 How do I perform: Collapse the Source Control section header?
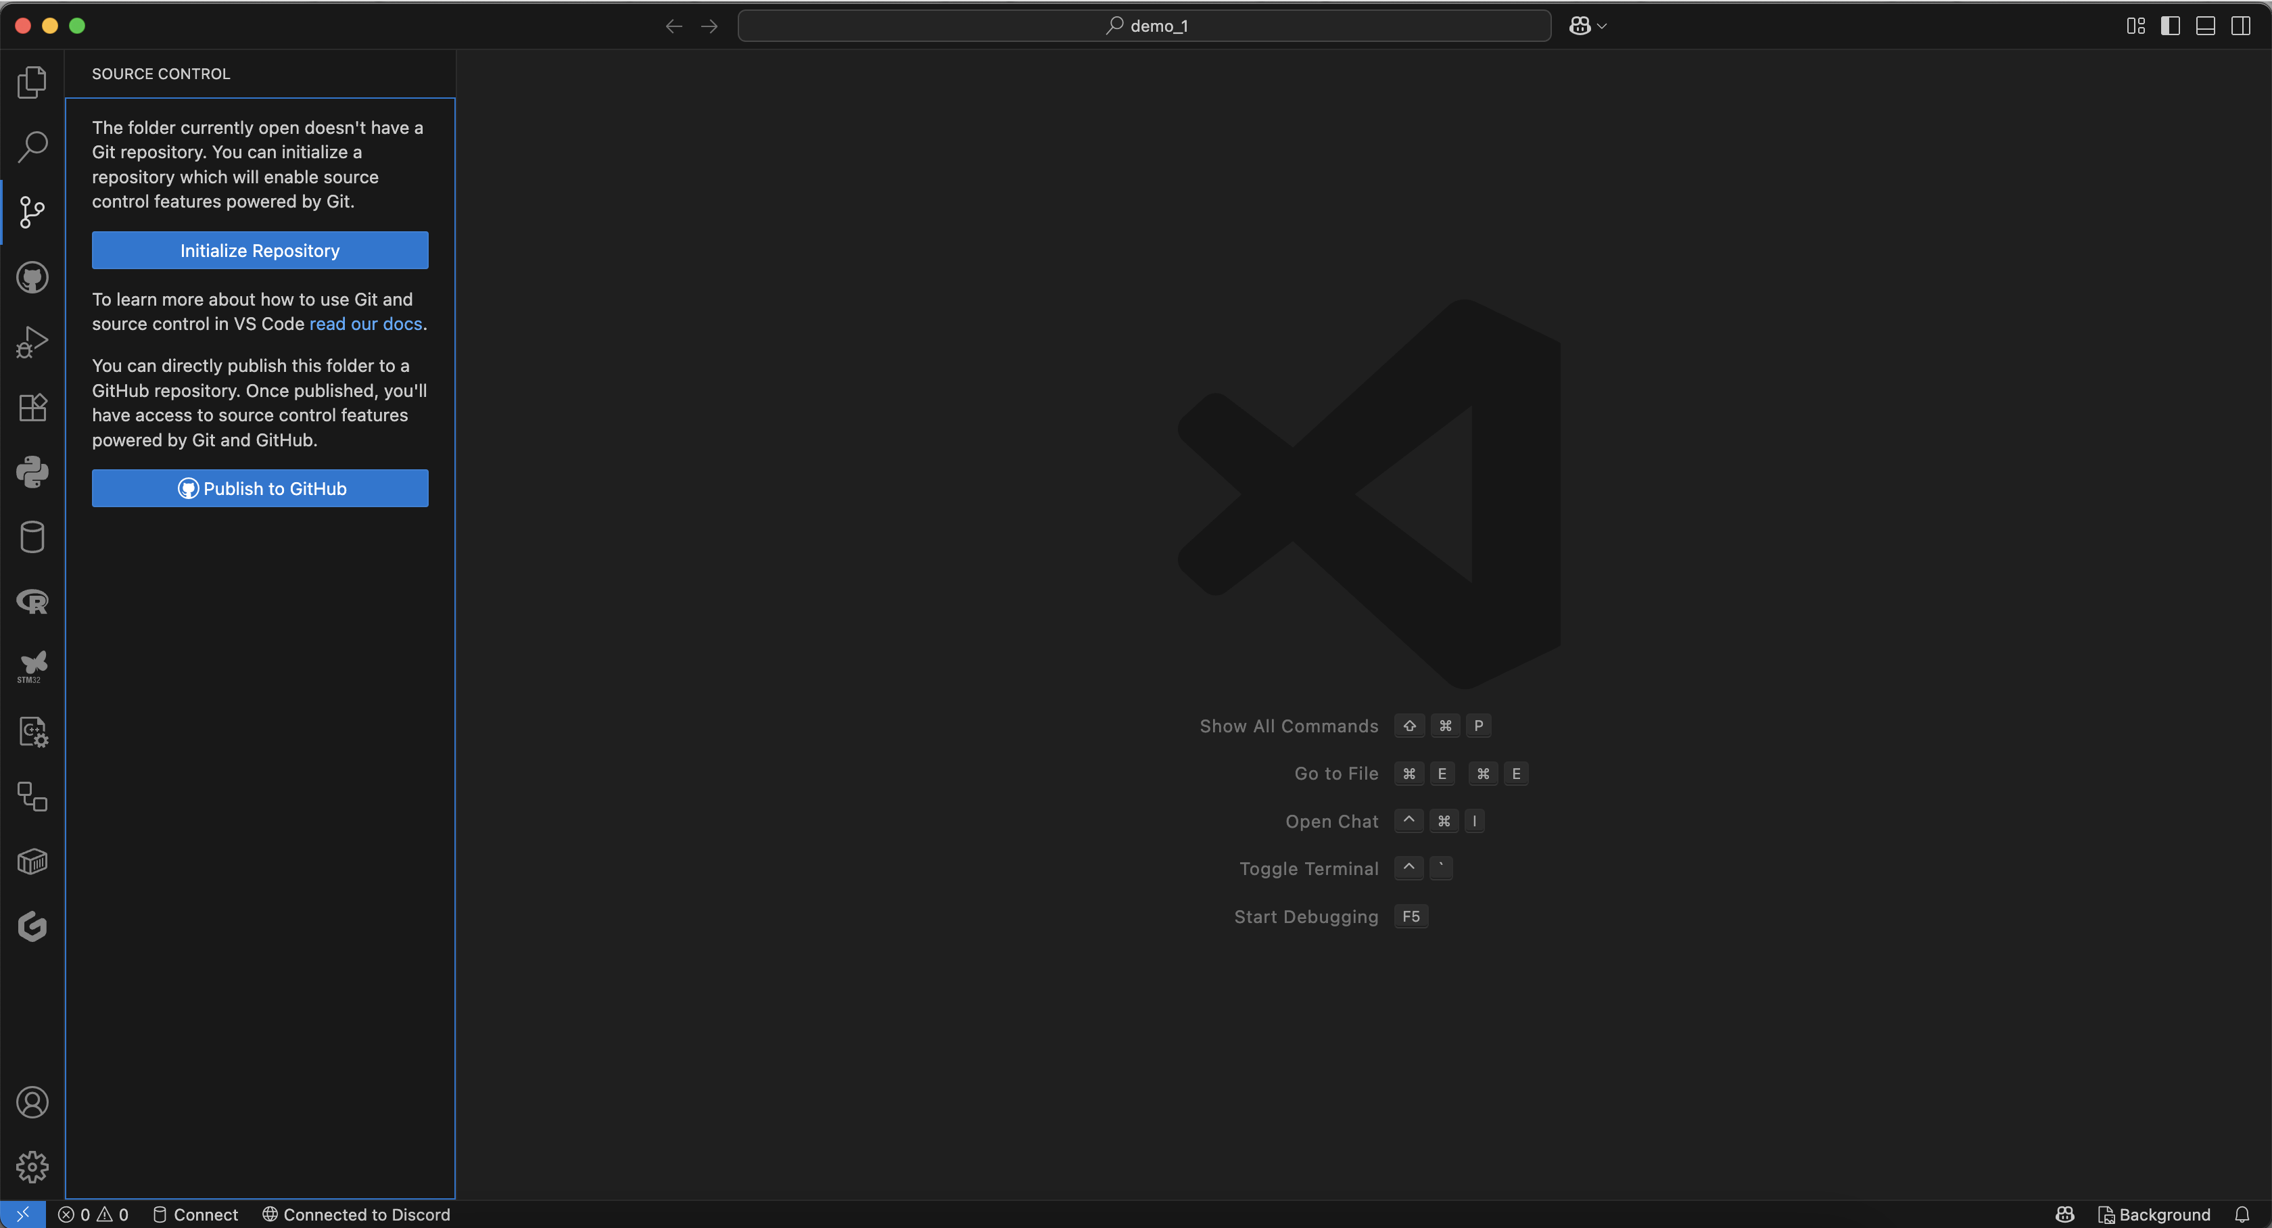coord(160,73)
